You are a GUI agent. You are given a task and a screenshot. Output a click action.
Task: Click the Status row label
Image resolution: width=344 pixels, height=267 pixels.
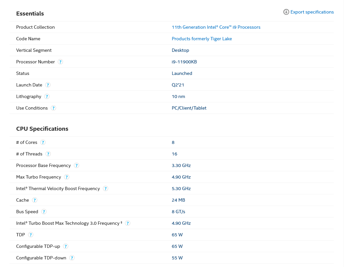tap(23, 73)
